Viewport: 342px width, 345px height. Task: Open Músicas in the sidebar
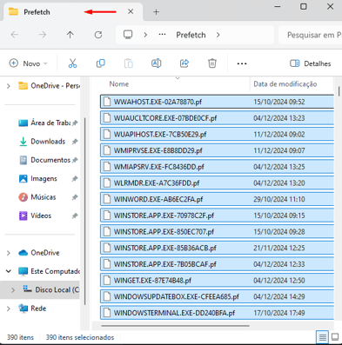click(44, 197)
